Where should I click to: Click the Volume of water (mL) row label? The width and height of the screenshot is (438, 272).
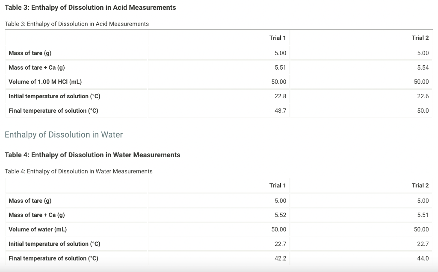37,229
